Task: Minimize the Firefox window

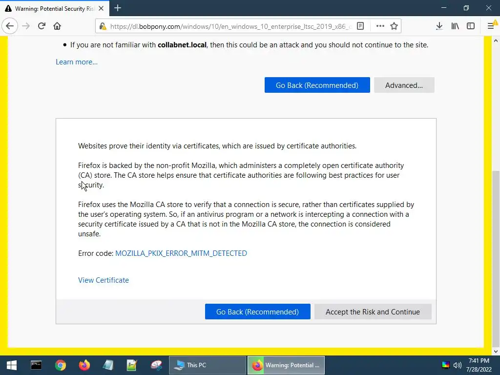Action: point(444,8)
